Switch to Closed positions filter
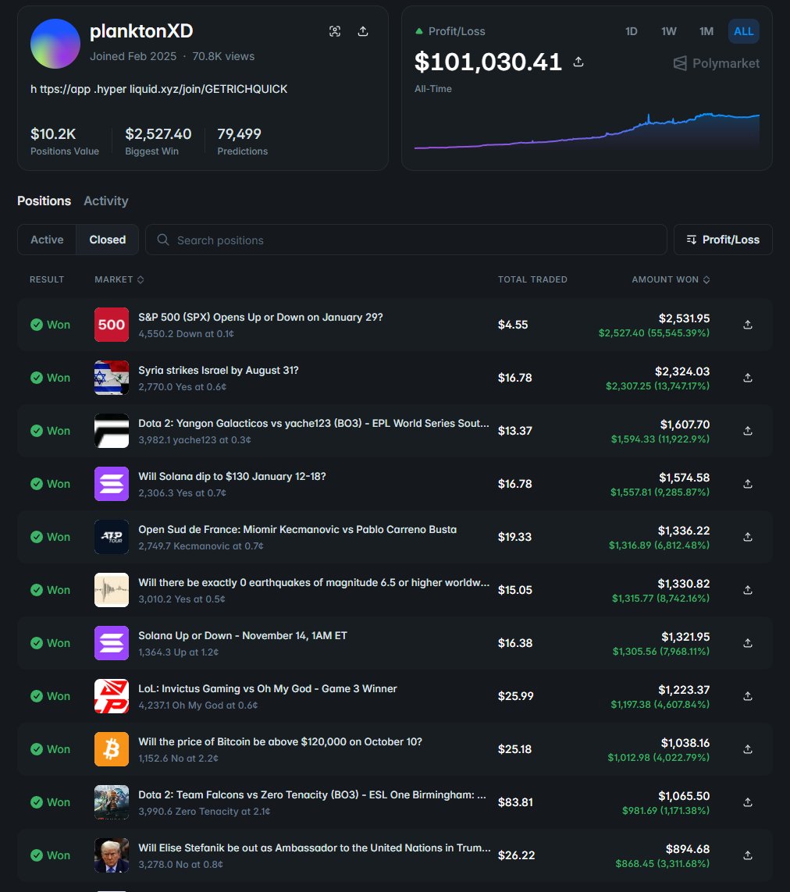 [x=107, y=240]
